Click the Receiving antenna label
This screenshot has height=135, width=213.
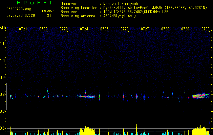click(x=78, y=16)
